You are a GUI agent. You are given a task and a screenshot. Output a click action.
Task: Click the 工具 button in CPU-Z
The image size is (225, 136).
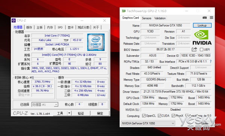[x=60, y=113]
